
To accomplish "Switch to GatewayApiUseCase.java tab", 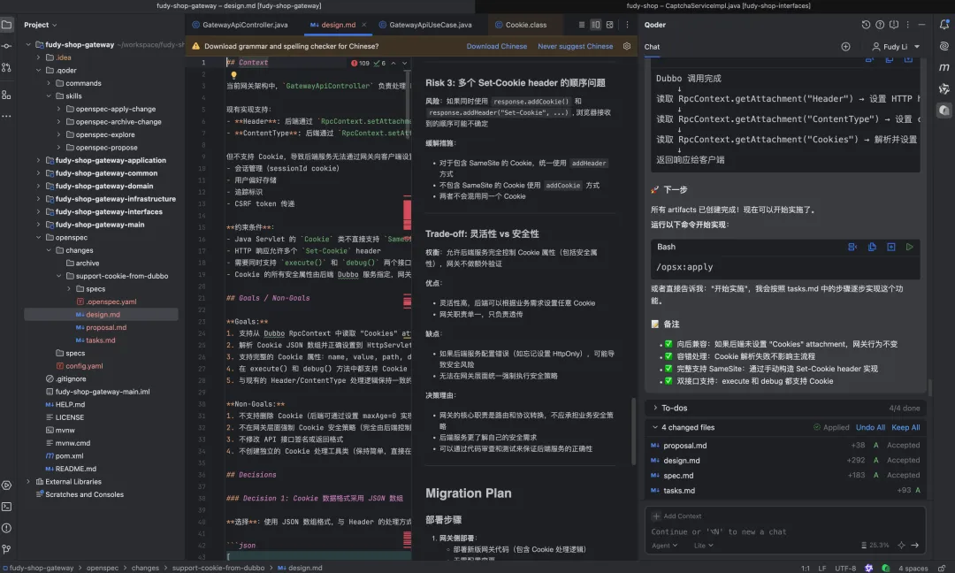I will pos(425,25).
